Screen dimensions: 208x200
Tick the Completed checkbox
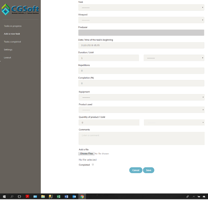click(93, 165)
